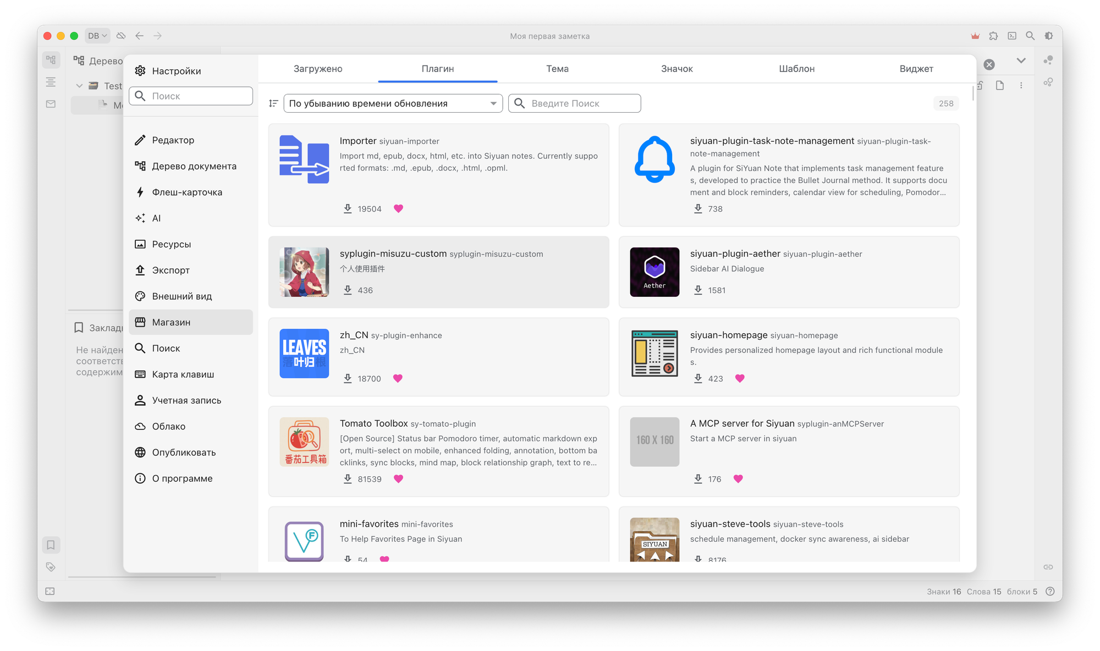Viewport: 1100px width, 651px height.
Task: Toggle the bookmarks dock icon
Action: [x=51, y=545]
